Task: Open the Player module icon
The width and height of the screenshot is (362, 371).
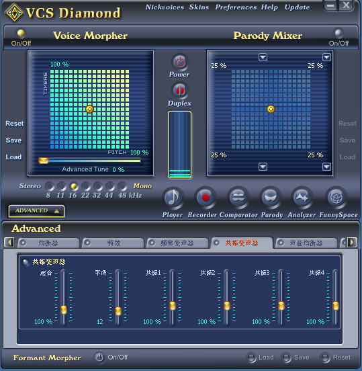Action: 173,198
